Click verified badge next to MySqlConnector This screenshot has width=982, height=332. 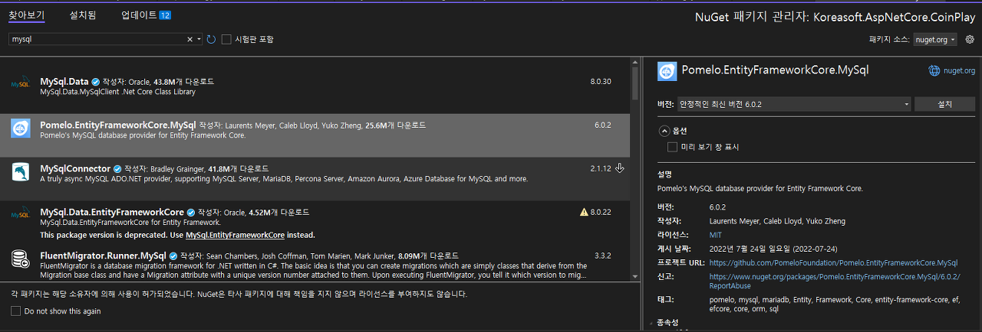point(117,168)
